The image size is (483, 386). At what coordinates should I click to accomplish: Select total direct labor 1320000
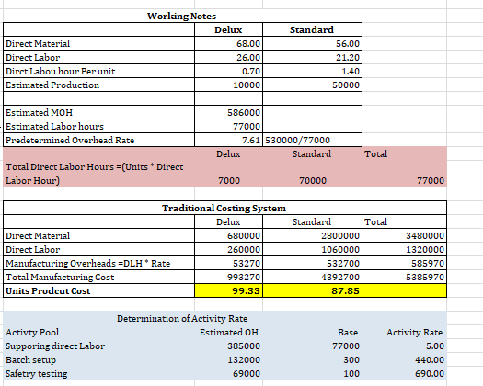click(x=425, y=250)
